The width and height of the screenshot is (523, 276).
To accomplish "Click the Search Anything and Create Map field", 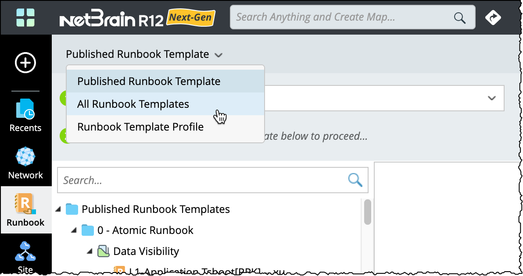I will click(342, 18).
